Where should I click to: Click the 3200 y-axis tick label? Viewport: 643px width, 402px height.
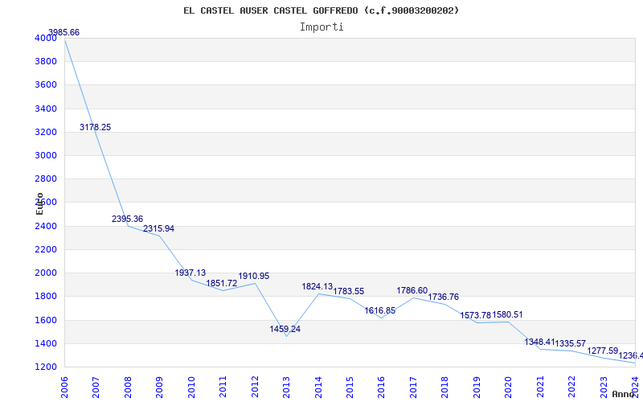(x=47, y=132)
